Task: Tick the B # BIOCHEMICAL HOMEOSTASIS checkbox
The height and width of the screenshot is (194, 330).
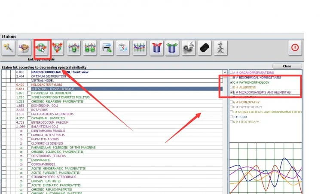Action: (x=231, y=77)
